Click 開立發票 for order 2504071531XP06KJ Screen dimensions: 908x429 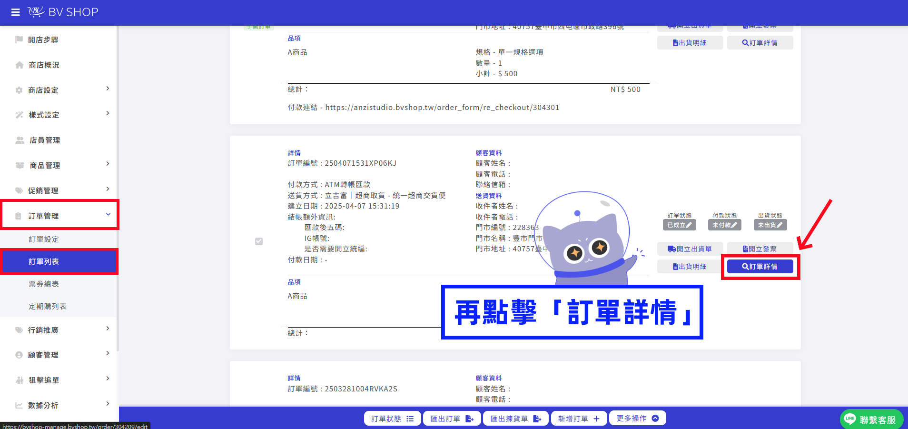(x=760, y=249)
